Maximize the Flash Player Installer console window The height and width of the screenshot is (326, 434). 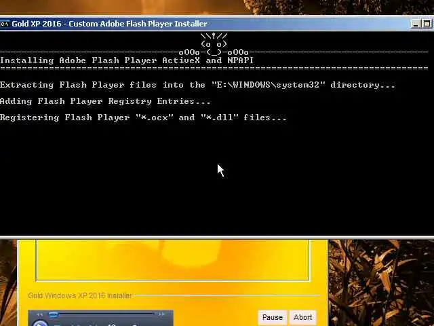[x=427, y=24]
